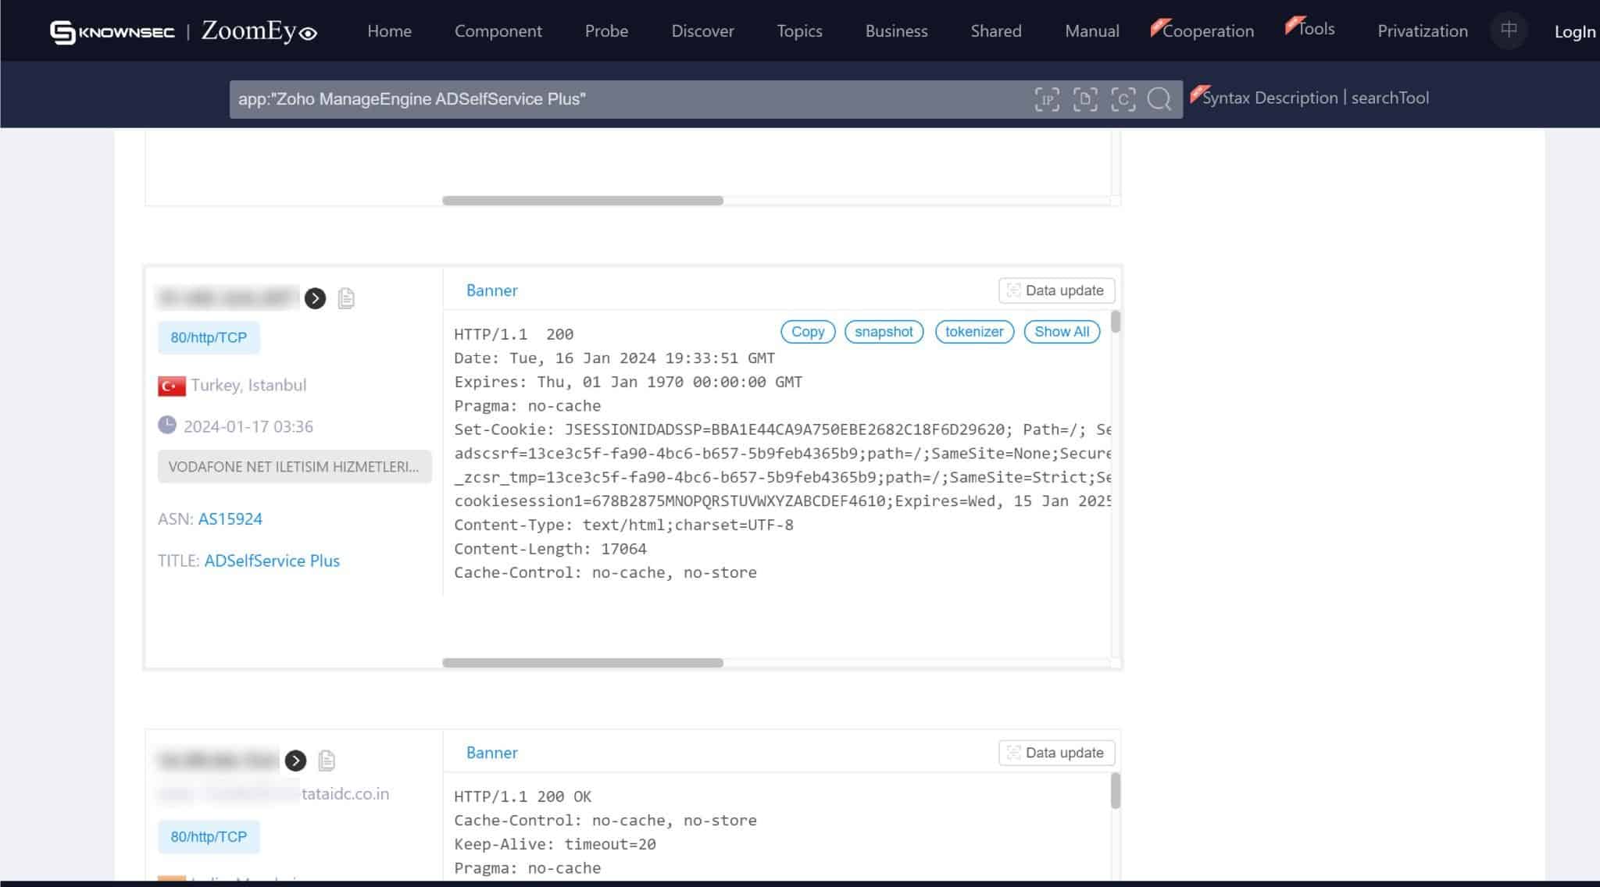Click the C-segment search mode icon
1600x887 pixels.
(x=1123, y=99)
